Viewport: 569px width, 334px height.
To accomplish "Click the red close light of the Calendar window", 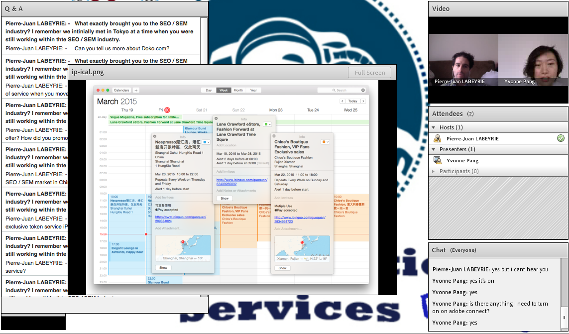I will click(98, 90).
